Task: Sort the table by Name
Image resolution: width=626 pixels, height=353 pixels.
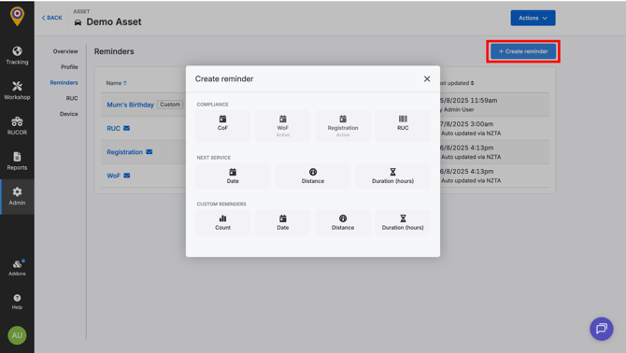Action: [x=116, y=83]
